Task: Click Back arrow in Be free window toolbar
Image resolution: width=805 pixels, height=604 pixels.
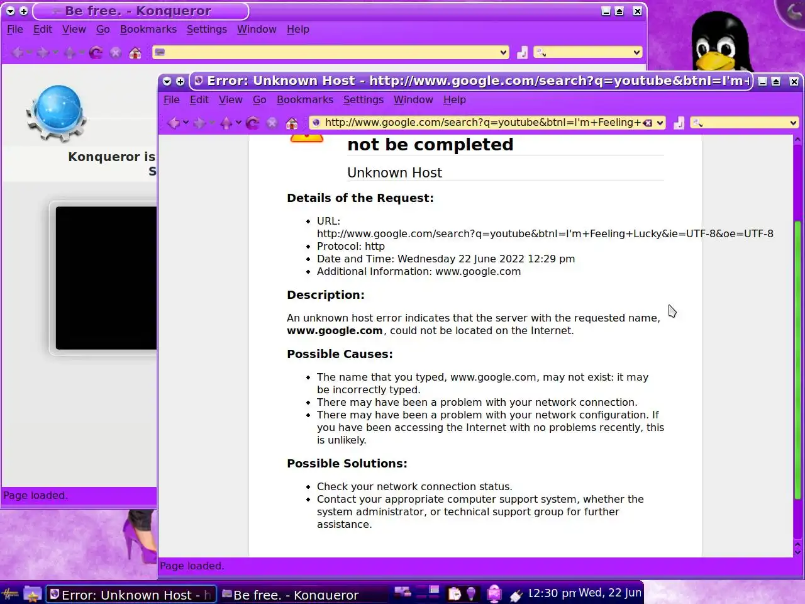Action: pos(18,52)
